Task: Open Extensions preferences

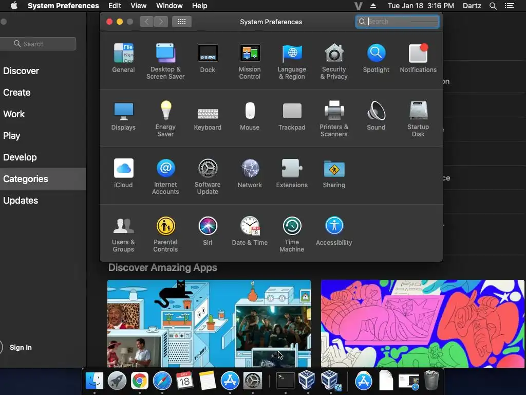Action: (x=292, y=173)
